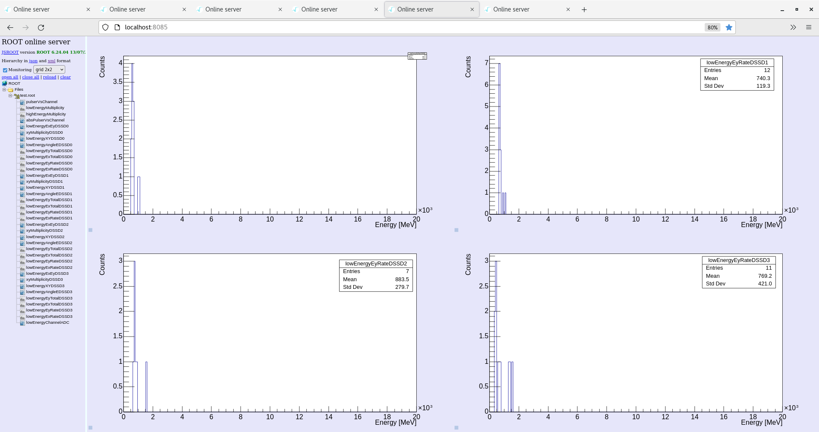Disable the Monitoring checkbox
The height and width of the screenshot is (432, 819).
[5, 69]
